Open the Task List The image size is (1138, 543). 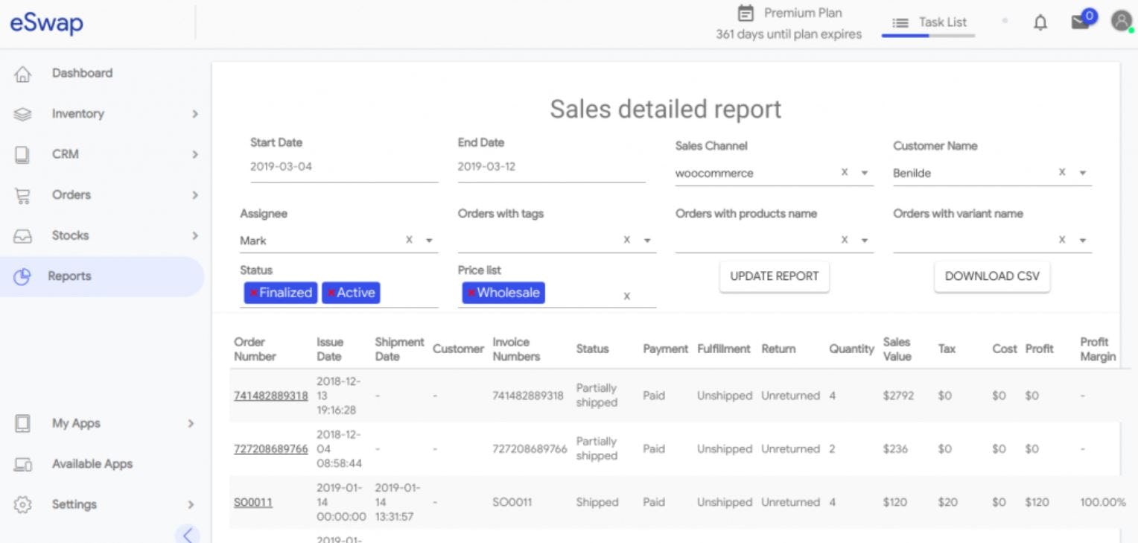click(943, 22)
